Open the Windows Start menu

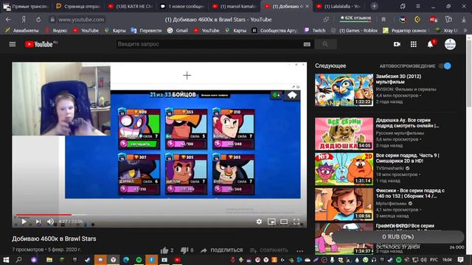(x=6, y=260)
